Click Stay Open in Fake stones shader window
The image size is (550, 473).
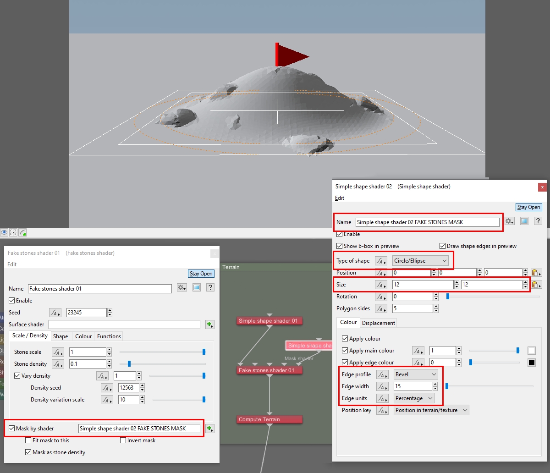201,274
